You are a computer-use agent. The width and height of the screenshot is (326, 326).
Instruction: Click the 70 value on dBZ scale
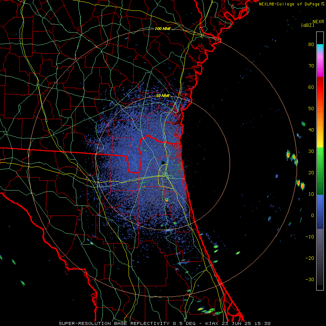point(311,66)
